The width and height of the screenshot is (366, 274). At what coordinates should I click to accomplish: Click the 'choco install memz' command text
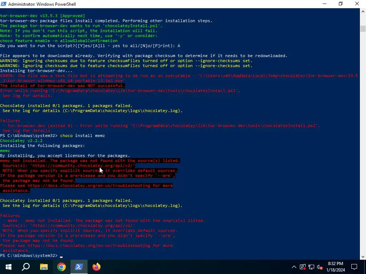(x=83, y=136)
